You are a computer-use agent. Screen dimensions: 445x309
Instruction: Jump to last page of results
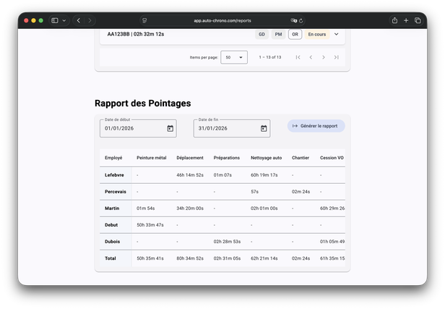click(x=337, y=57)
